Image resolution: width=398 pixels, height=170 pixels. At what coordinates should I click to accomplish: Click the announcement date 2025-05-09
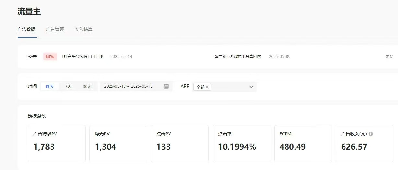click(x=280, y=57)
